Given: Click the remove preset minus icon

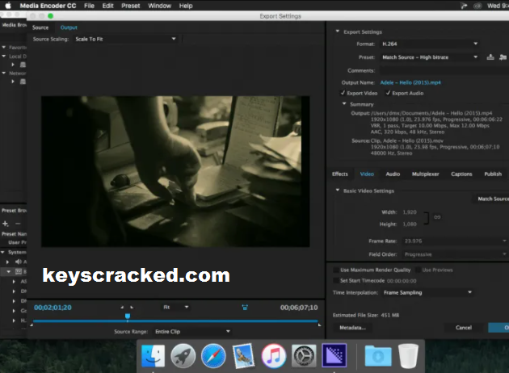Looking at the screenshot, I should coord(18,224).
